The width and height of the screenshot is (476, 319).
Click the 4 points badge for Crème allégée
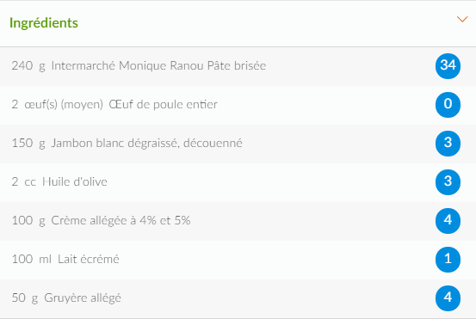tap(448, 221)
